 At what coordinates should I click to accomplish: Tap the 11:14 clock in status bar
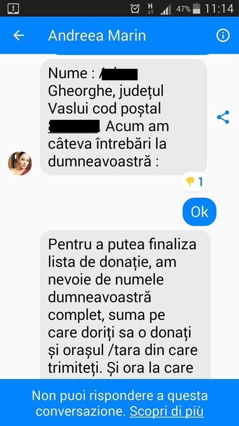pos(219,9)
